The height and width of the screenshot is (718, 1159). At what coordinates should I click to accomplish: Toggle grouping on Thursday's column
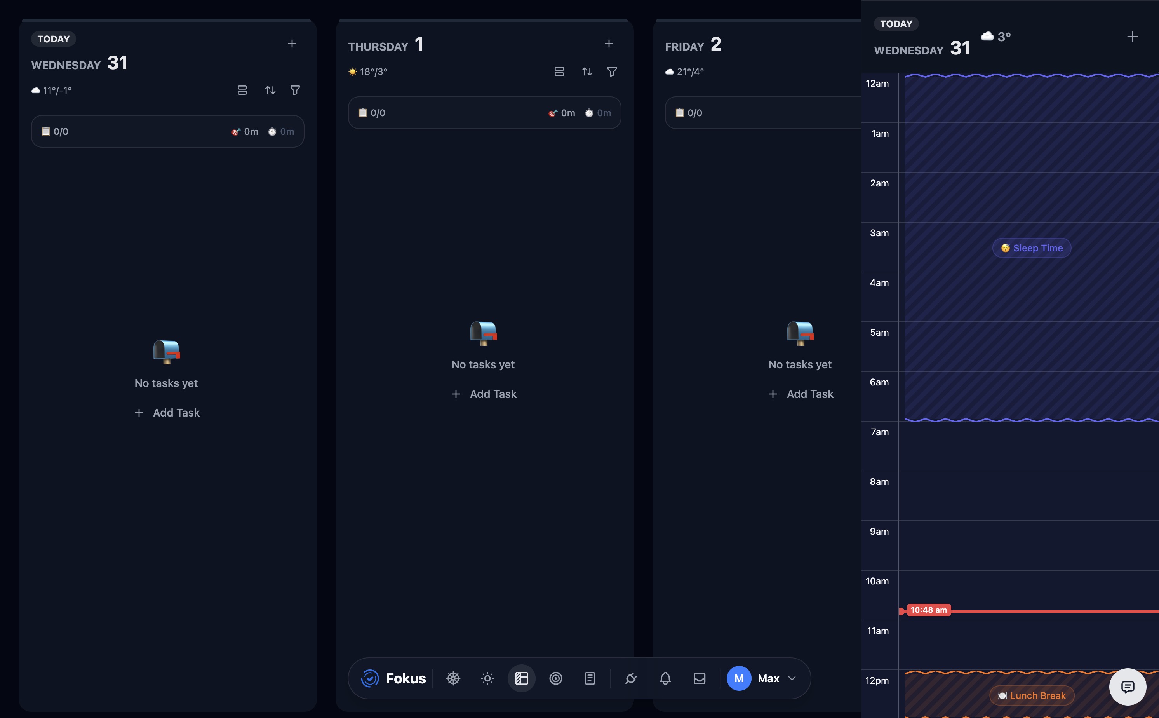pyautogui.click(x=560, y=72)
